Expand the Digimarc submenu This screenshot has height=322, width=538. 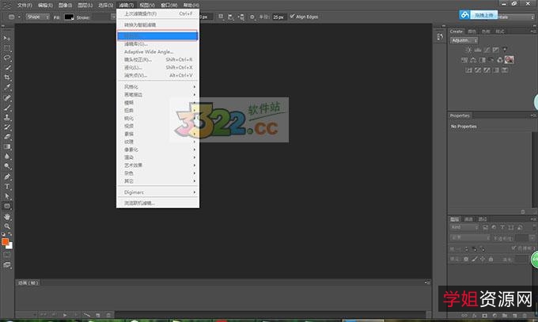(x=134, y=191)
